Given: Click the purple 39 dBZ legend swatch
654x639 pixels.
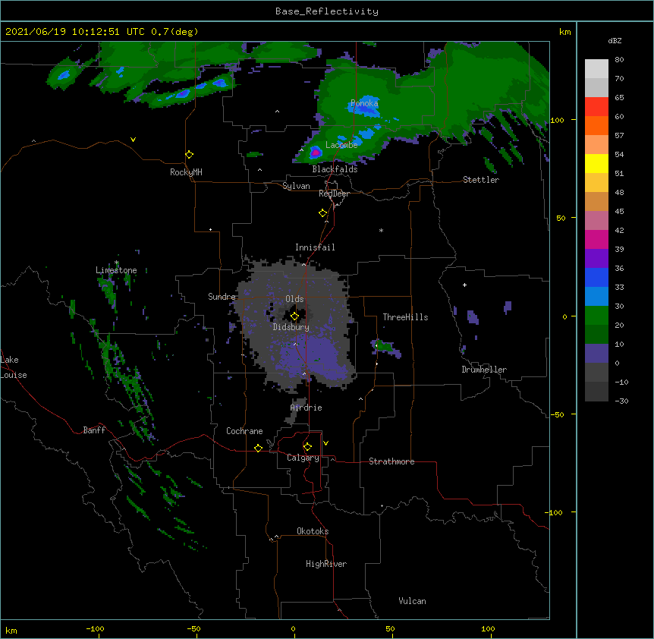Looking at the screenshot, I should pos(596,259).
